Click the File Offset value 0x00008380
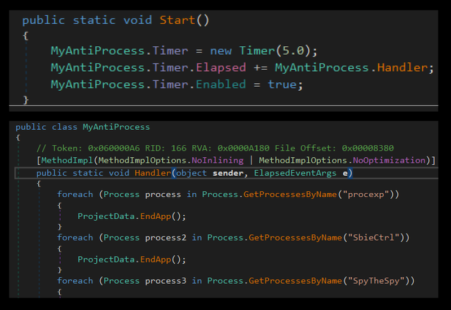 click(368, 148)
